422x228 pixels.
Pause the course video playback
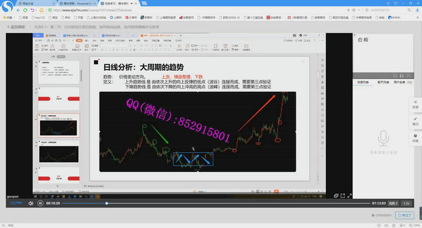click(x=39, y=203)
